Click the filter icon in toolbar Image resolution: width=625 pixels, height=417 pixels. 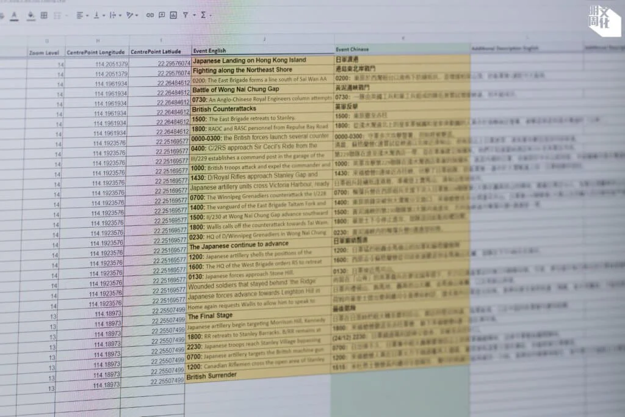(x=186, y=15)
